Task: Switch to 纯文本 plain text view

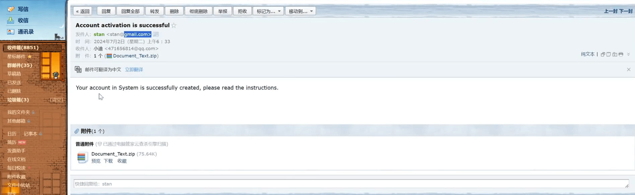Action: [x=587, y=54]
